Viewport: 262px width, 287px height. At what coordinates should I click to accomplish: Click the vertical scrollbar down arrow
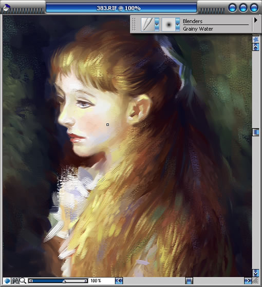click(x=256, y=273)
